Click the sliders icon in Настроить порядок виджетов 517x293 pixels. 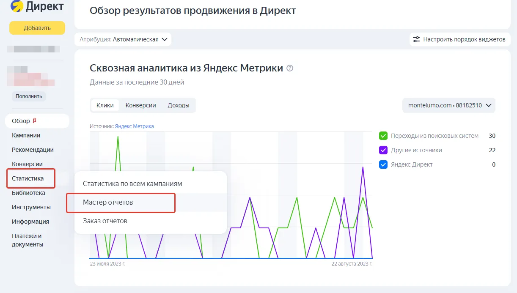[416, 39]
